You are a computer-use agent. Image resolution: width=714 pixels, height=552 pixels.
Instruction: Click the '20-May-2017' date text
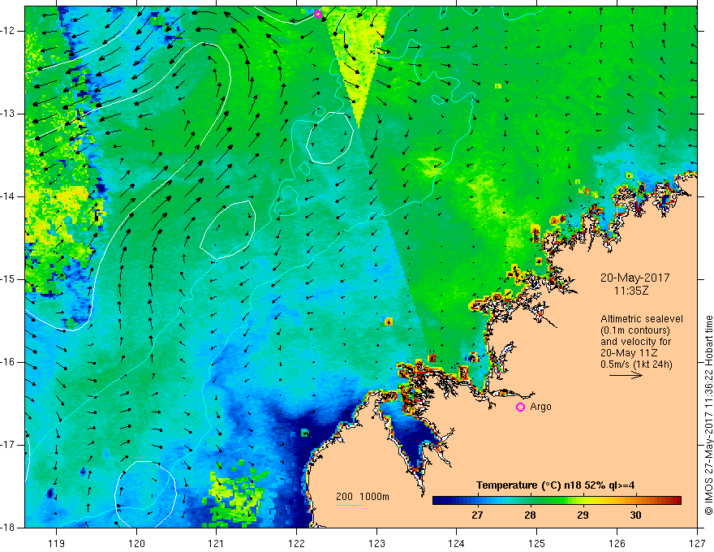click(x=634, y=278)
